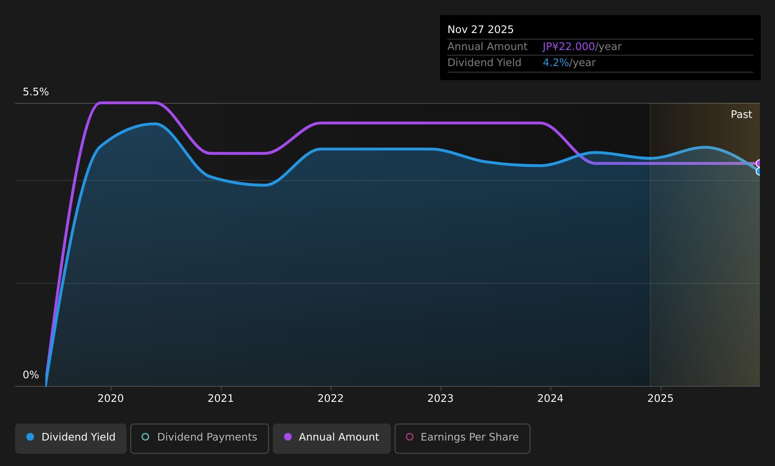The image size is (775, 466).
Task: Click the blue Dividend Yield endpoint marker
Action: (x=759, y=171)
